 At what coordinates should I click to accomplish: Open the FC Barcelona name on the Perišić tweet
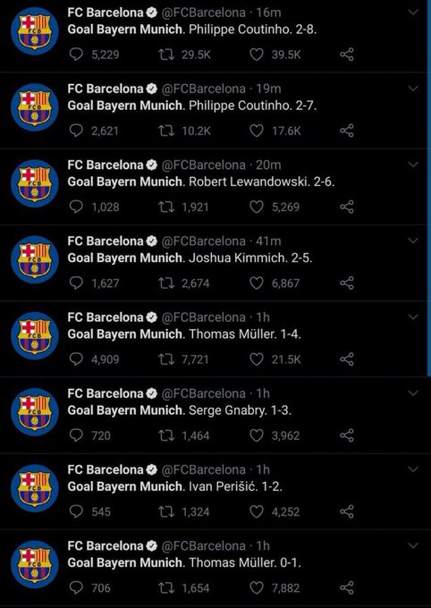tap(106, 469)
